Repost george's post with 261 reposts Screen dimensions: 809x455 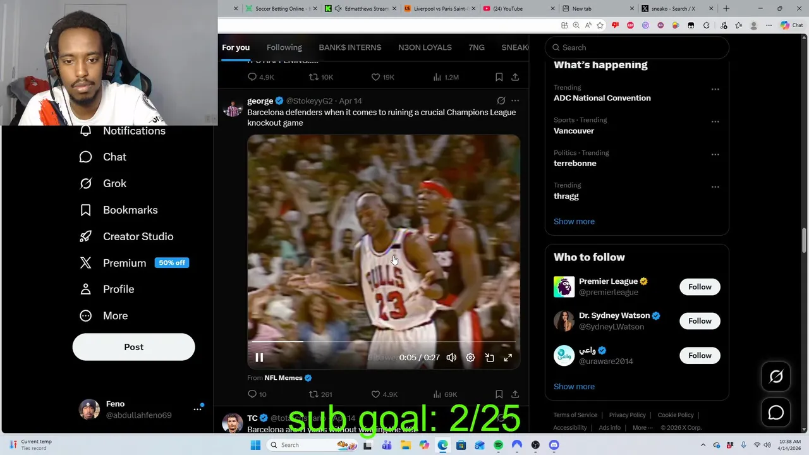[320, 394]
